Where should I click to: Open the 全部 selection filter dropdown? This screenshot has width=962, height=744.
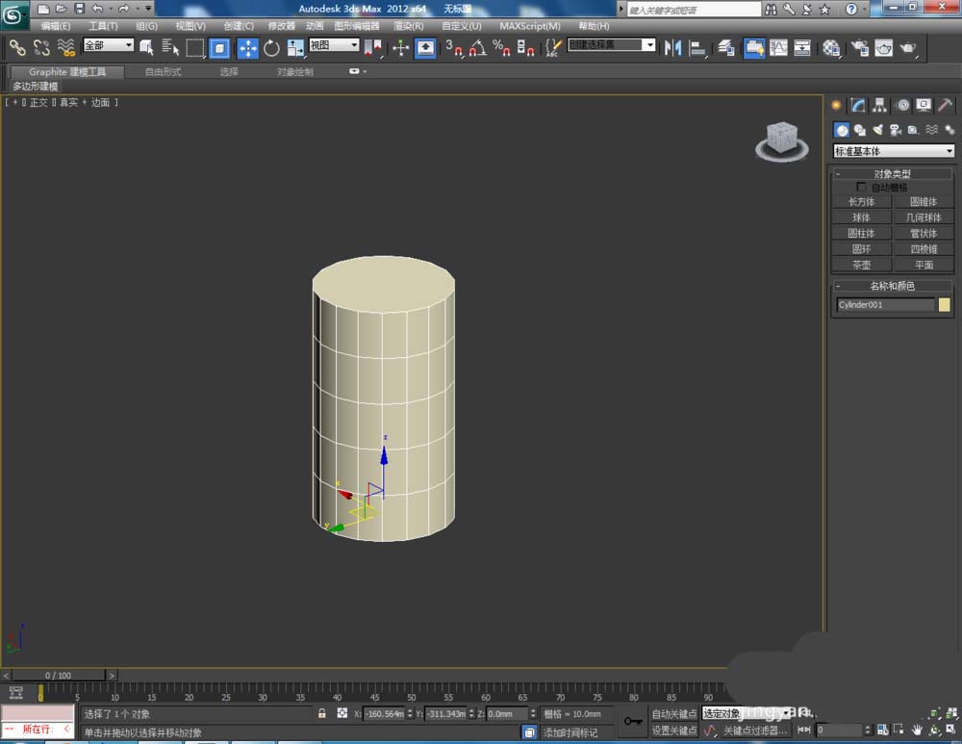(108, 45)
